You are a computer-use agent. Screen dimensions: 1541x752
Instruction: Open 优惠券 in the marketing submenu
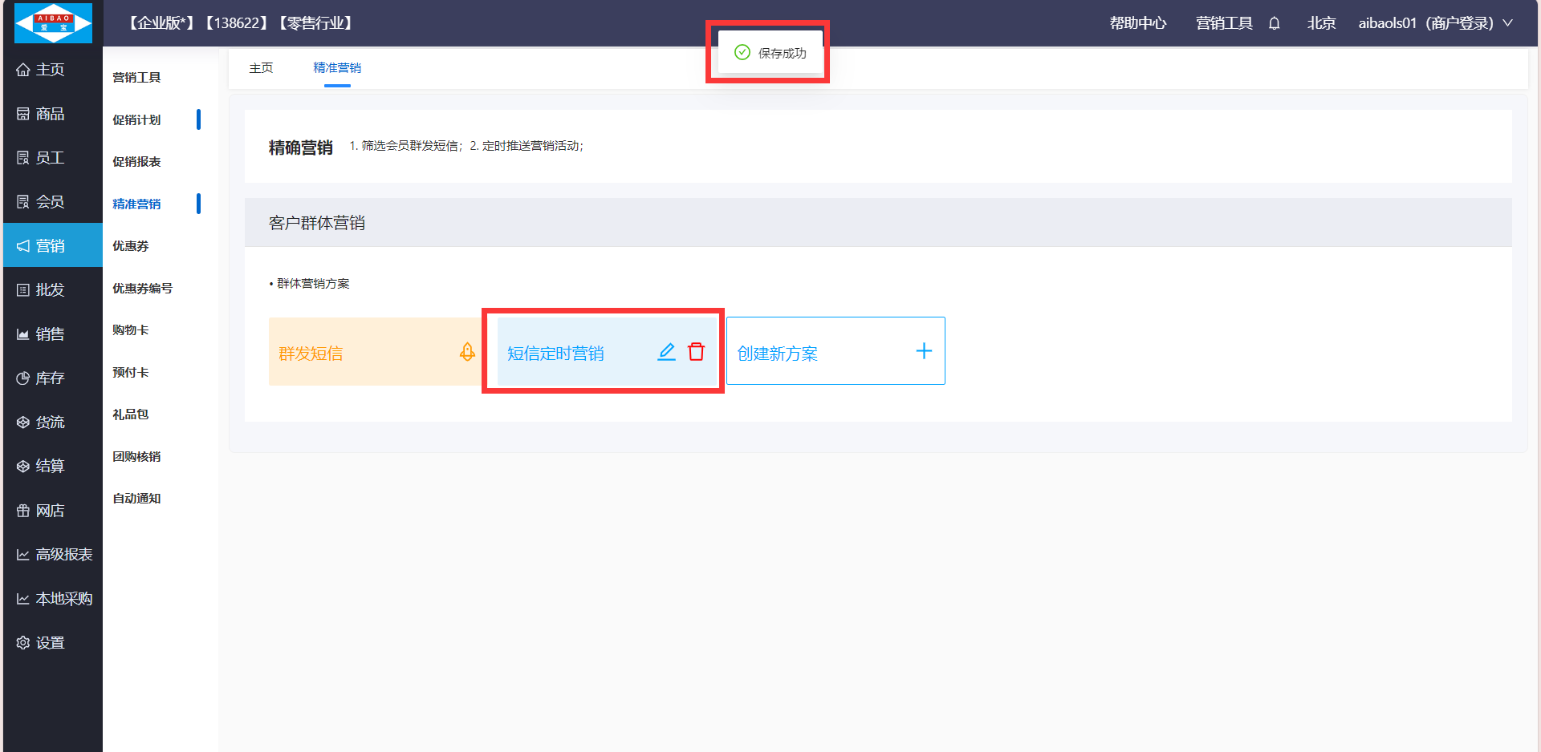pyautogui.click(x=131, y=246)
